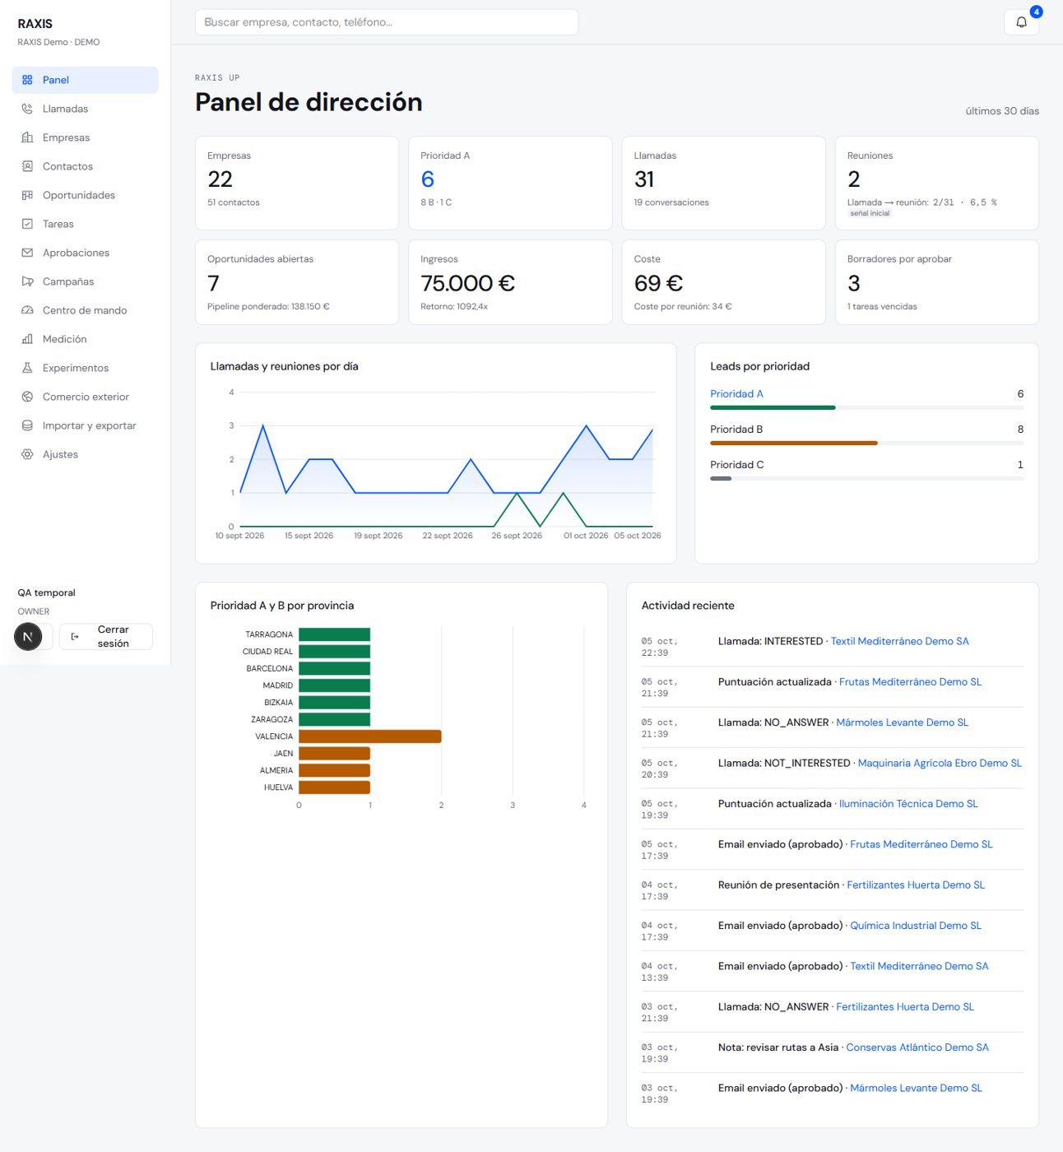This screenshot has height=1152, width=1063.
Task: Open Maquinaria Agrícola Ebro Demo SL link
Action: 940,764
